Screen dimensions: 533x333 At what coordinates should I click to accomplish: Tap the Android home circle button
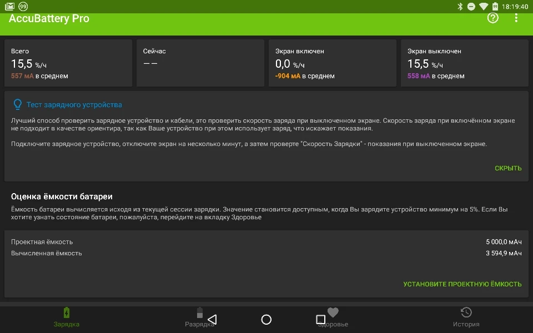click(266, 320)
